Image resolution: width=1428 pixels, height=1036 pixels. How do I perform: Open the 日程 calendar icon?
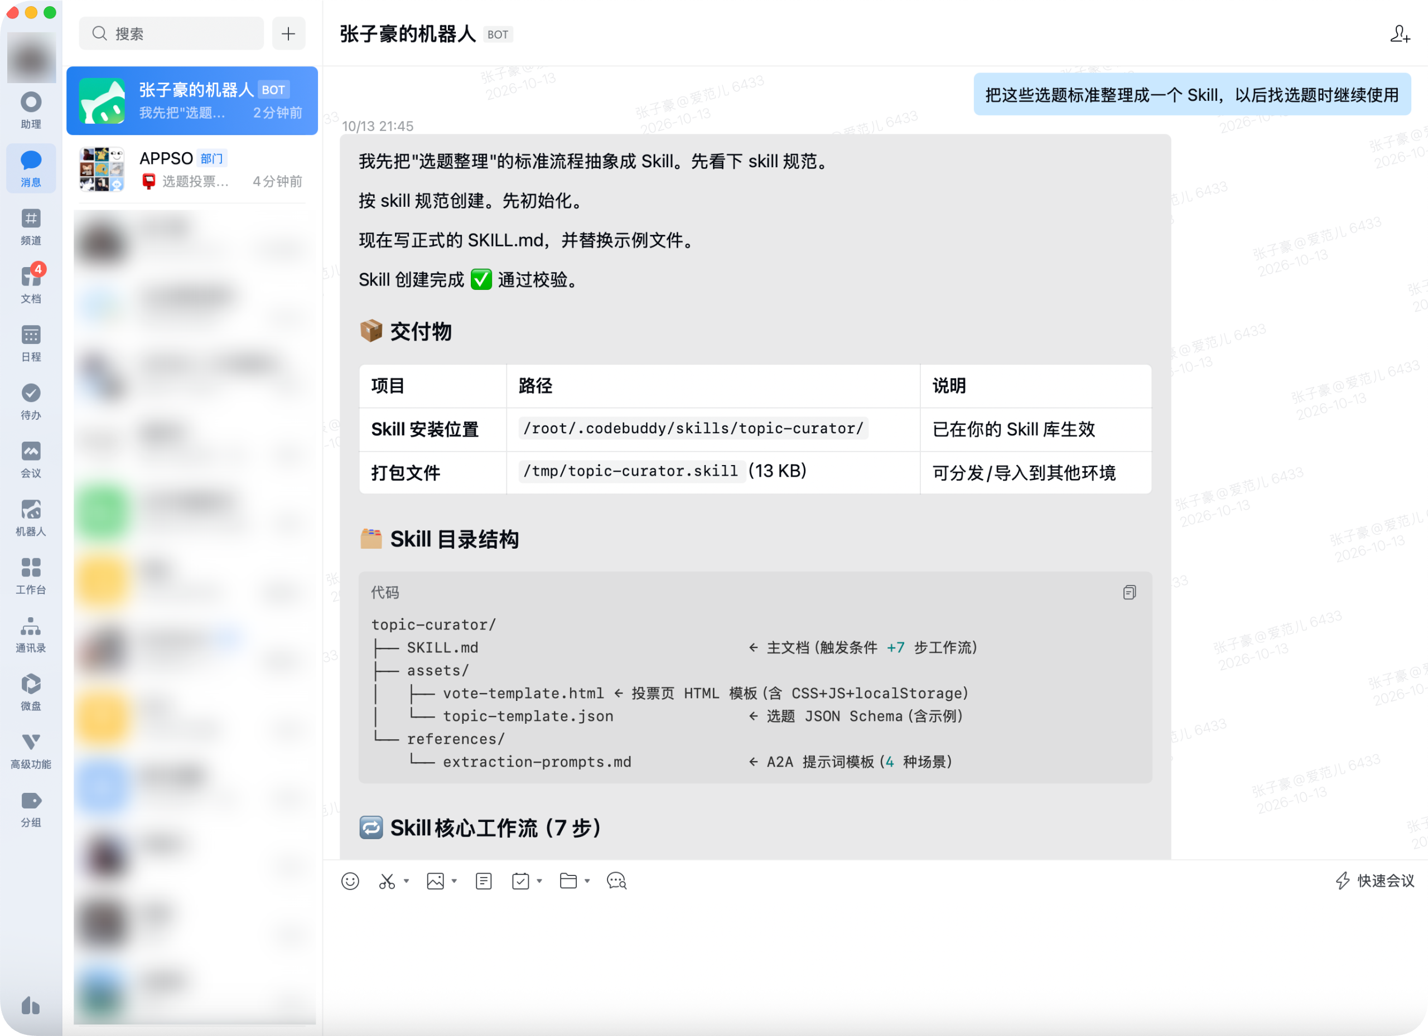[31, 343]
